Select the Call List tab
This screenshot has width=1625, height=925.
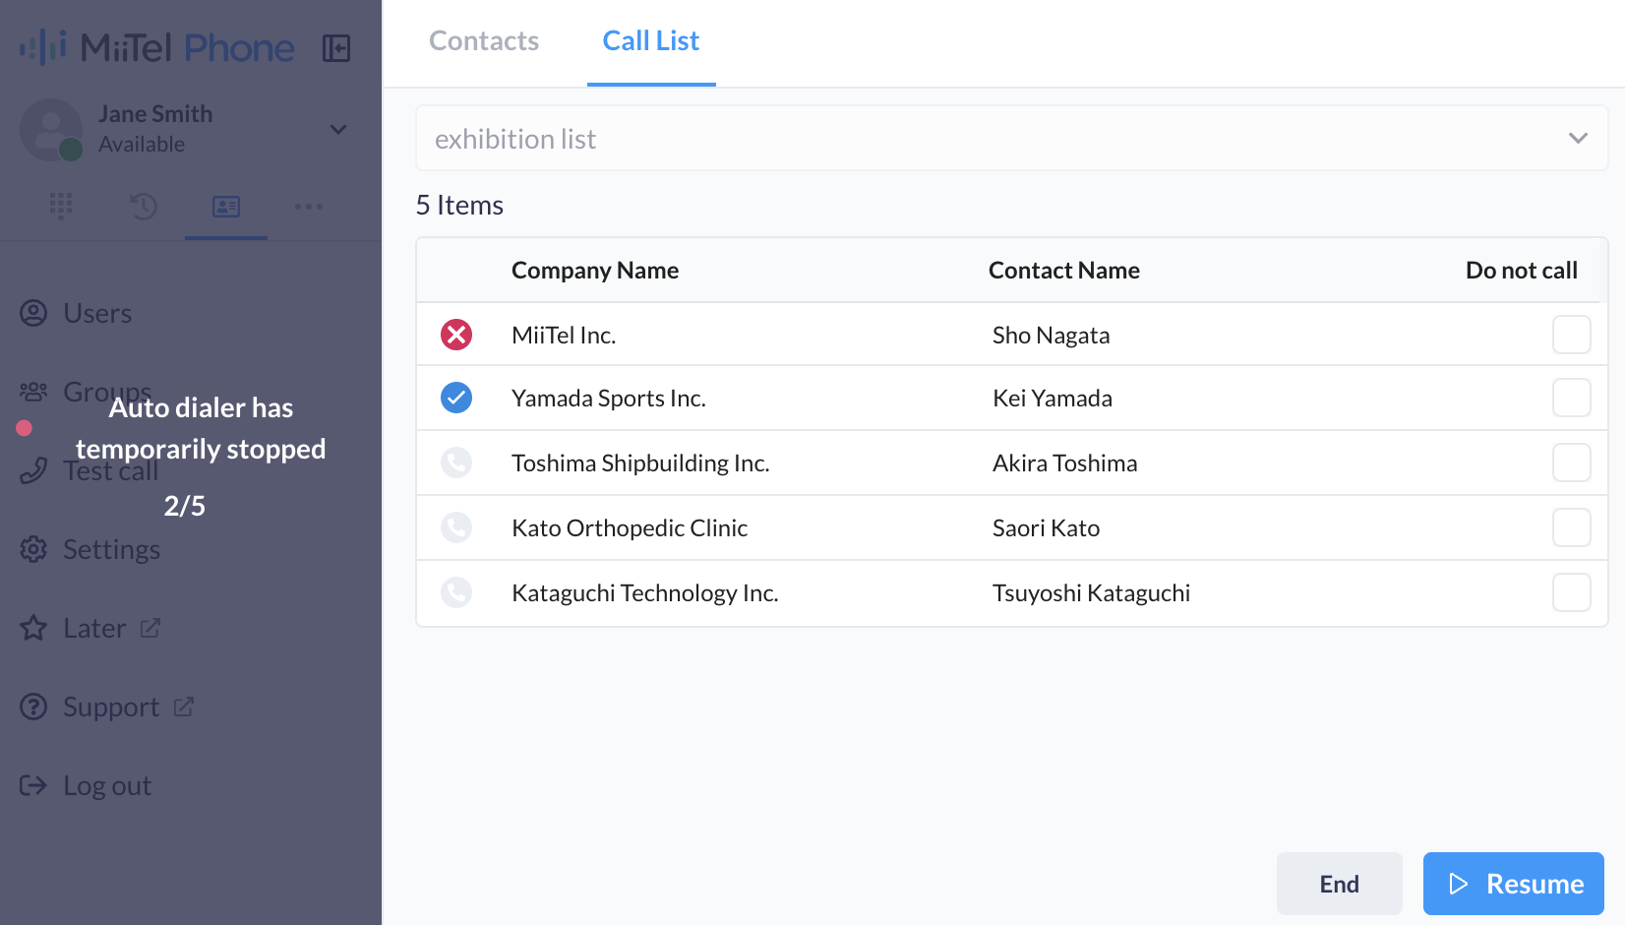651,41
